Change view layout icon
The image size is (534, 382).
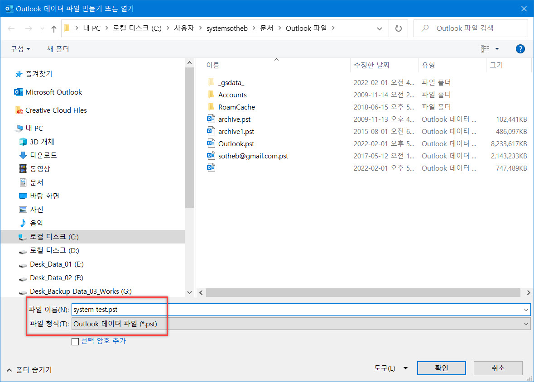pyautogui.click(x=485, y=49)
